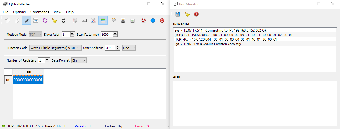Click the broom Clear icon in Bus Monitor
The image size is (340, 129).
(187, 14)
